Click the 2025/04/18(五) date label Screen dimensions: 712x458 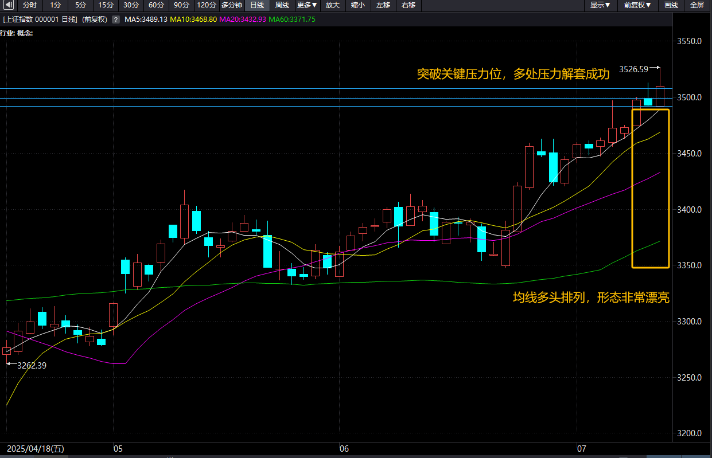tap(36, 448)
